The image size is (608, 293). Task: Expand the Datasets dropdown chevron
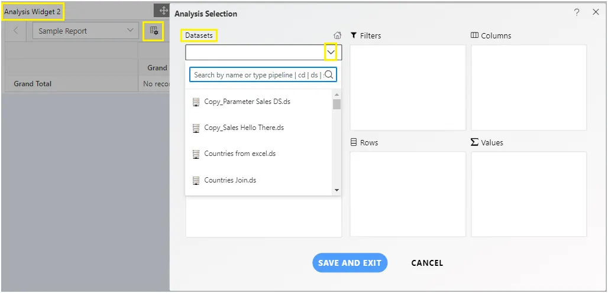coord(331,52)
